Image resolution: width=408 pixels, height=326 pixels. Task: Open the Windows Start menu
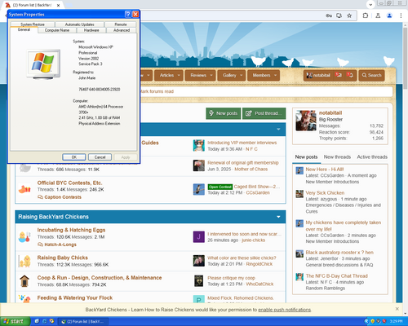click(15, 321)
